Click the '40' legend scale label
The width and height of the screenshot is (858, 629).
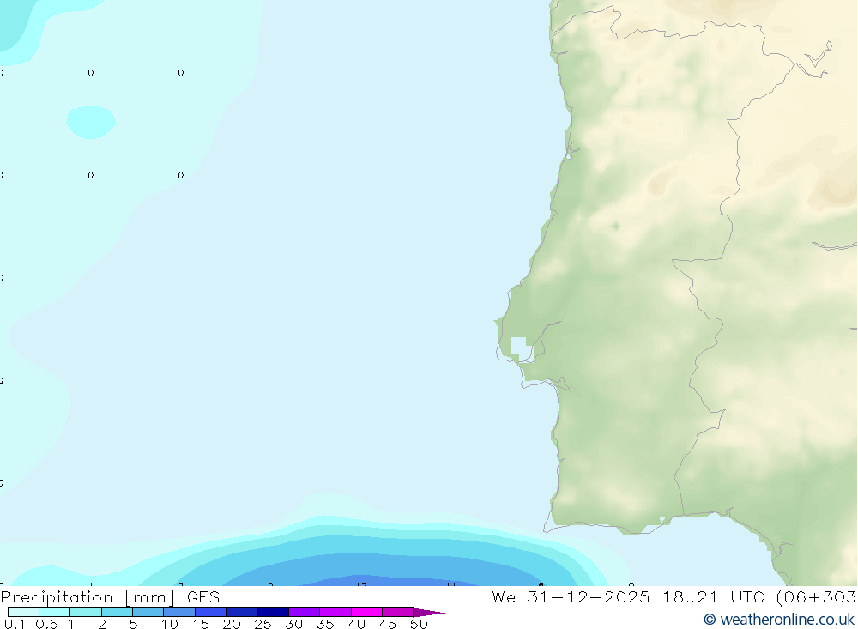[x=357, y=624]
